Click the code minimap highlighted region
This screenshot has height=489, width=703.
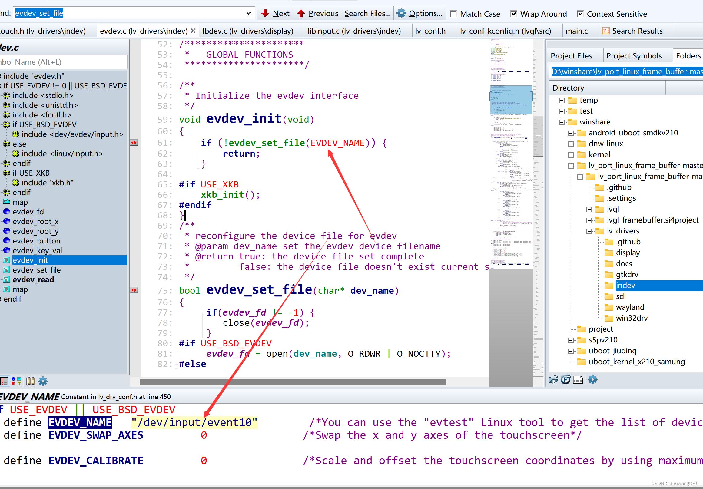[x=511, y=100]
